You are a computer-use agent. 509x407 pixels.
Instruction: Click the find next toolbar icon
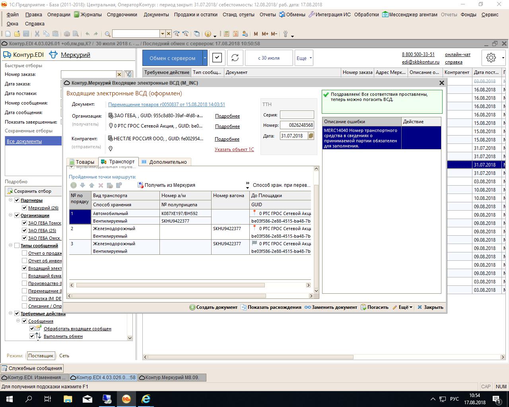(x=177, y=34)
